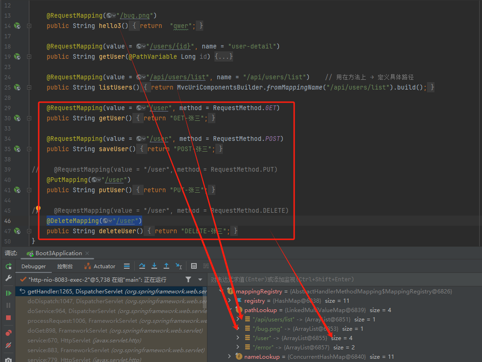Collapse the mappingRegistry node
This screenshot has width=482, height=362.
(221, 291)
